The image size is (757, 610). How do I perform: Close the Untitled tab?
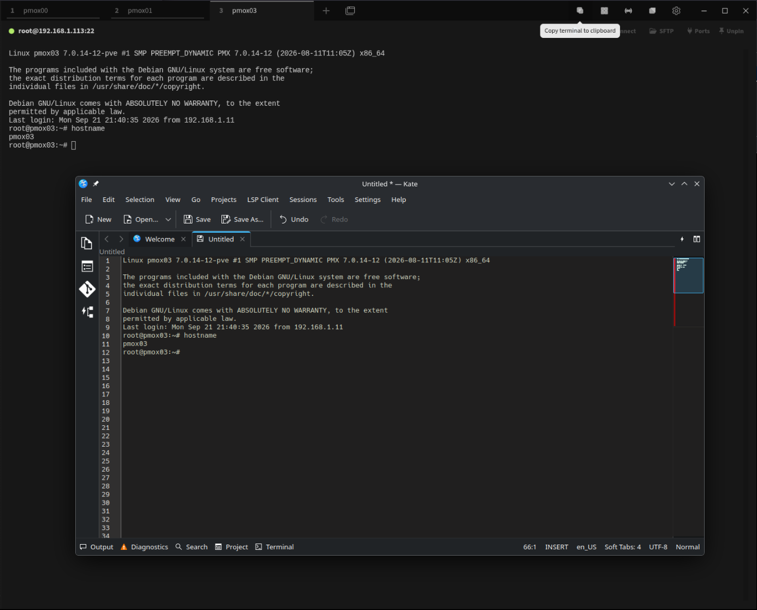pos(242,239)
